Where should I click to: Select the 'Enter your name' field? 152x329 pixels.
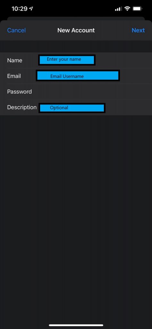pos(67,60)
